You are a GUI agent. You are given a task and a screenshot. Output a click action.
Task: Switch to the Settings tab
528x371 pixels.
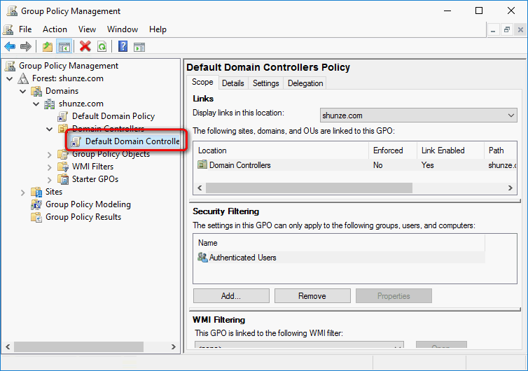point(266,83)
